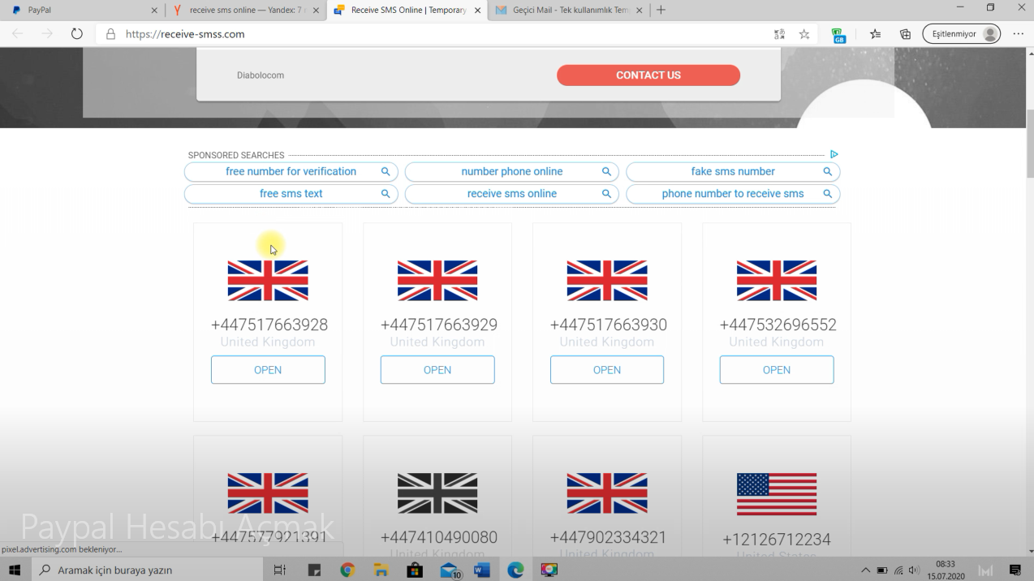Screen dimensions: 1034x581
Task: Open Edge icon in taskbar
Action: pos(515,570)
